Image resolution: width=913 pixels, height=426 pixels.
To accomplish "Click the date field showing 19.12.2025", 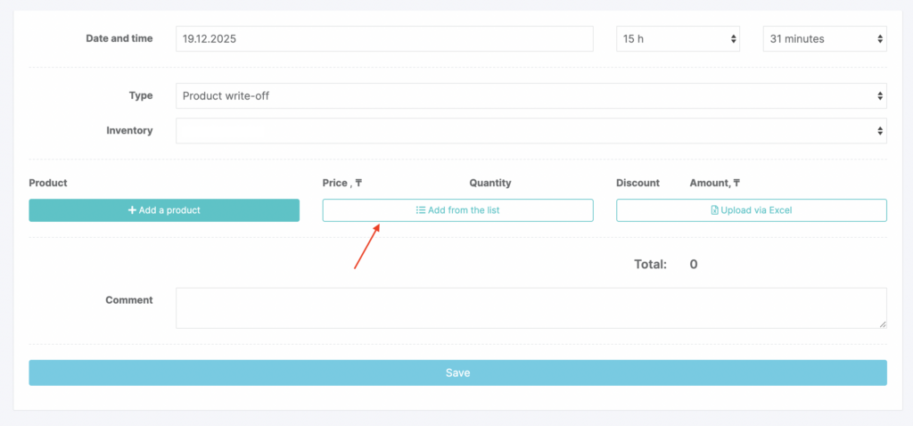I will 384,39.
